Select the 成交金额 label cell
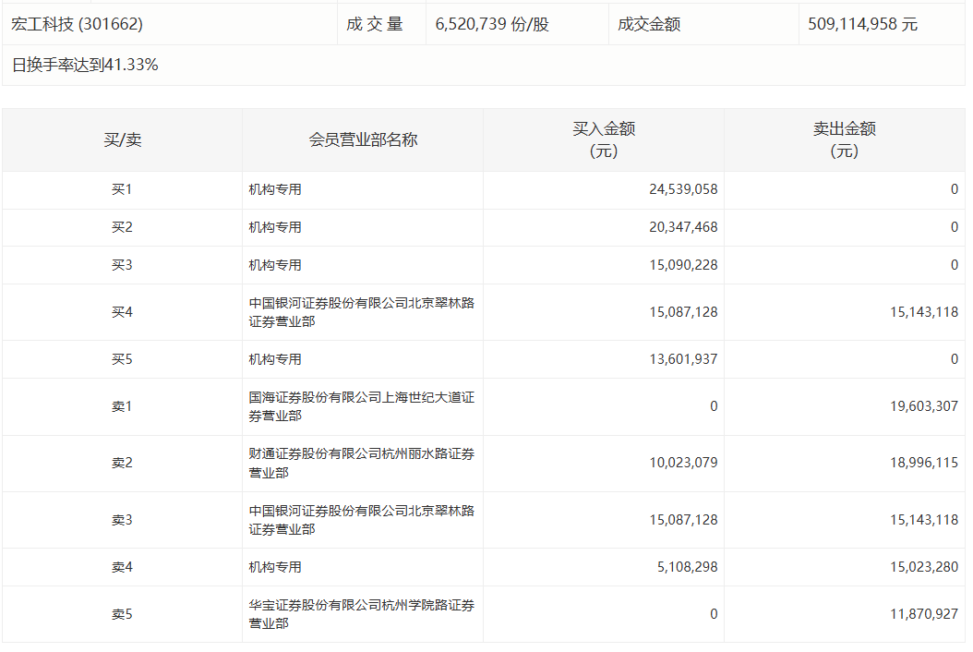 click(x=649, y=25)
